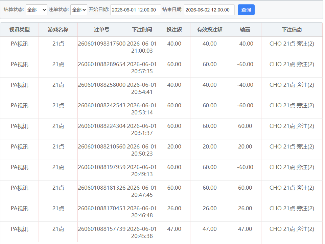Click PA视讯 in the 21:00:03 row
This screenshot has height=244, width=325.
pos(20,44)
